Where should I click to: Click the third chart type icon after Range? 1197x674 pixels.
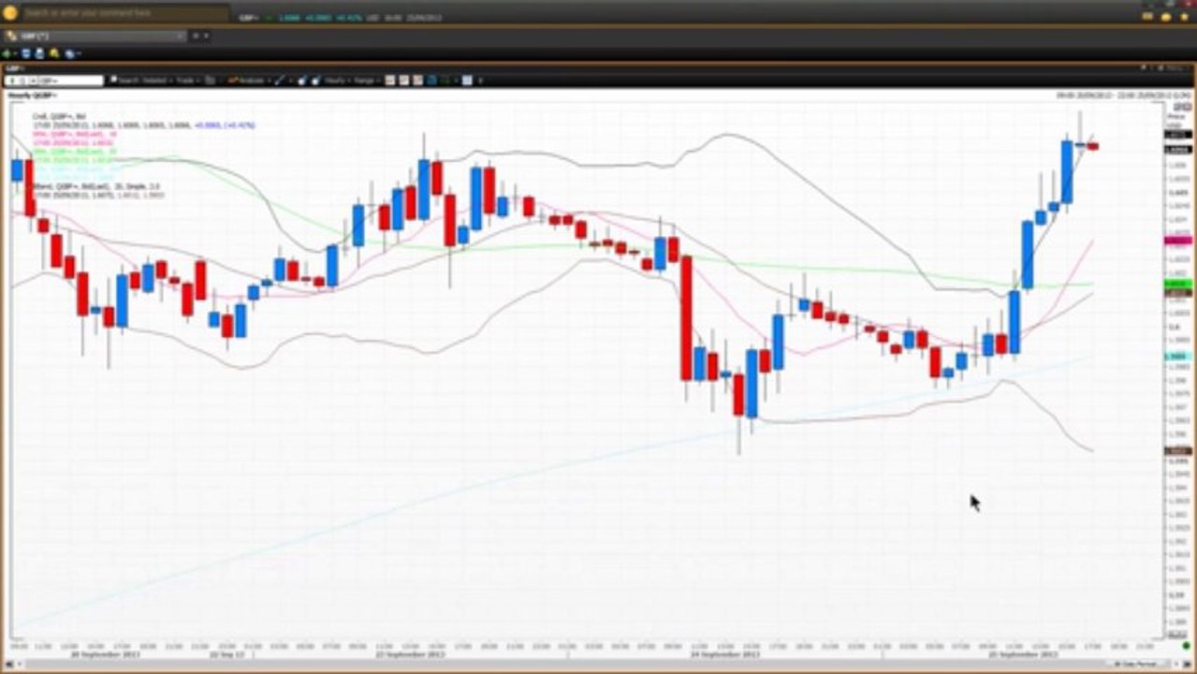click(416, 81)
